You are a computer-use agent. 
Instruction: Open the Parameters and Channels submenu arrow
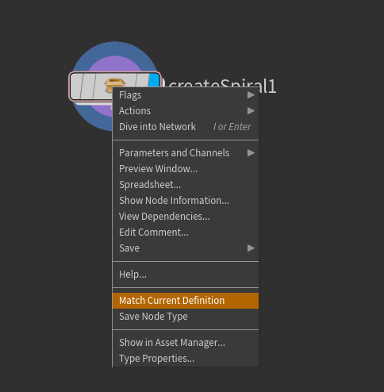tap(251, 153)
